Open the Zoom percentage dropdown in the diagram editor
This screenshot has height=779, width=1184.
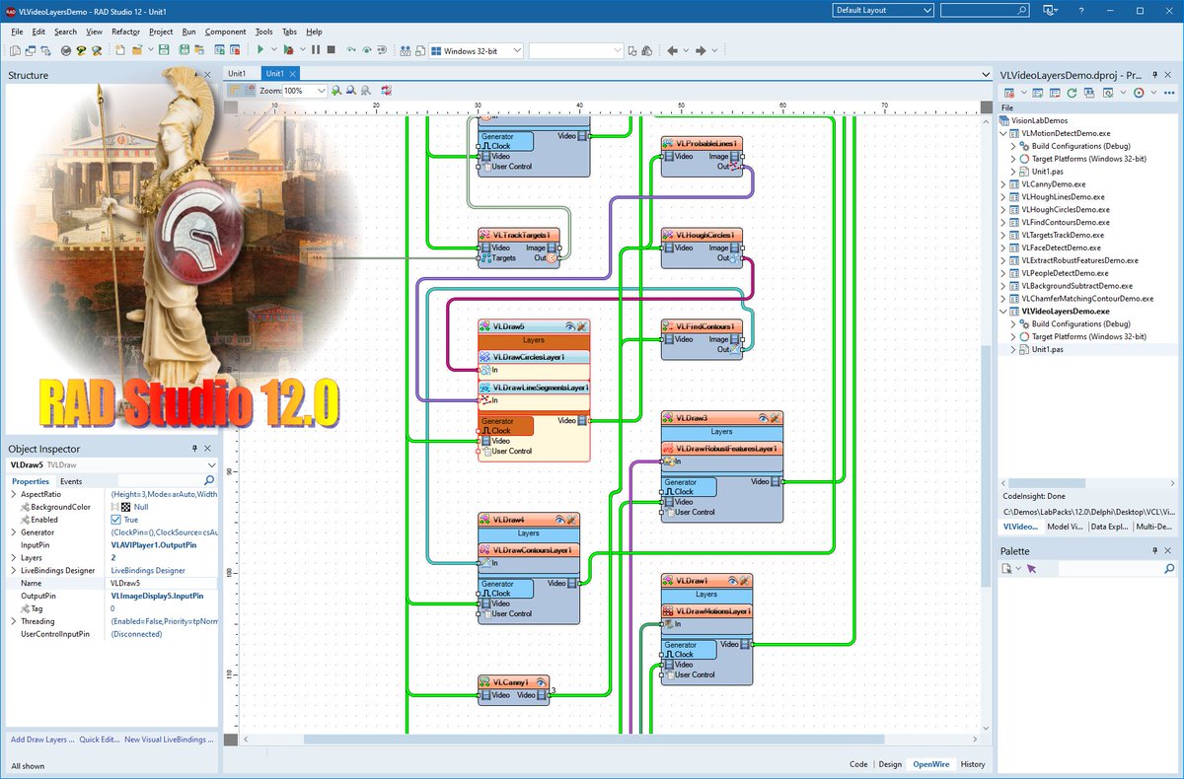pos(320,90)
